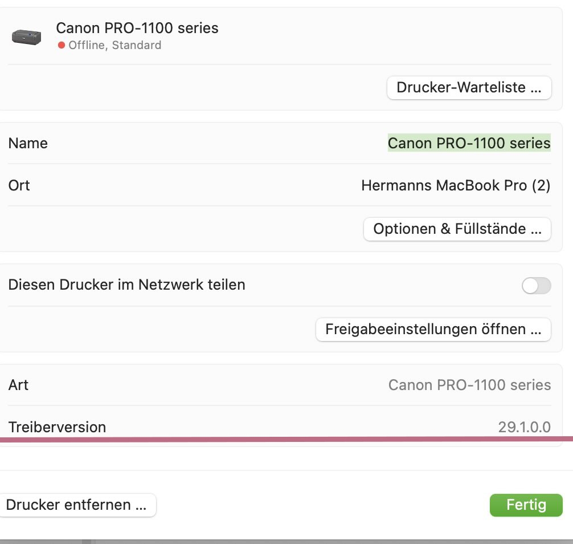The width and height of the screenshot is (573, 544).
Task: Select the Hermanns MacBook Pro (2) location
Action: click(456, 185)
